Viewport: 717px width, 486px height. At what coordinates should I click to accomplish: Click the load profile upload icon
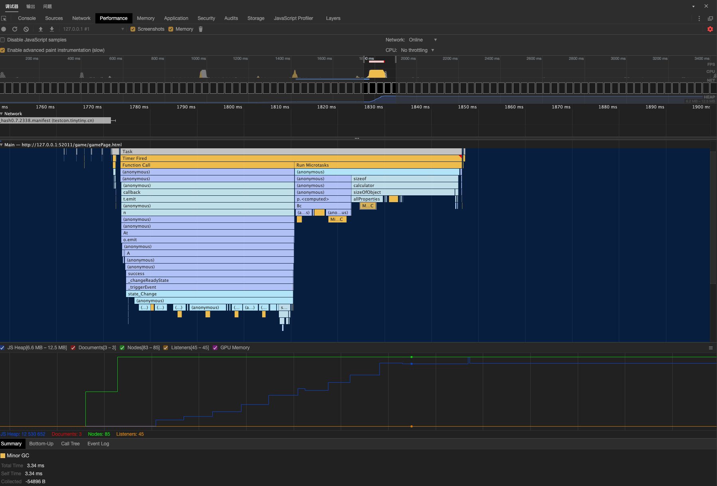click(x=41, y=29)
